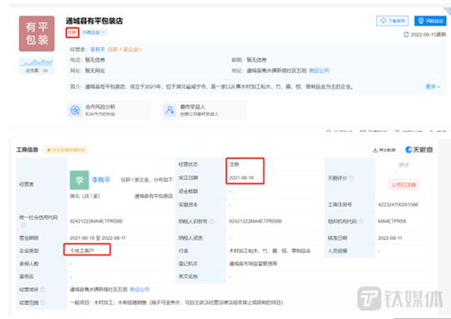Click the orange tag beside 工商信息 heading
The width and height of the screenshot is (451, 319).
pyautogui.click(x=66, y=150)
